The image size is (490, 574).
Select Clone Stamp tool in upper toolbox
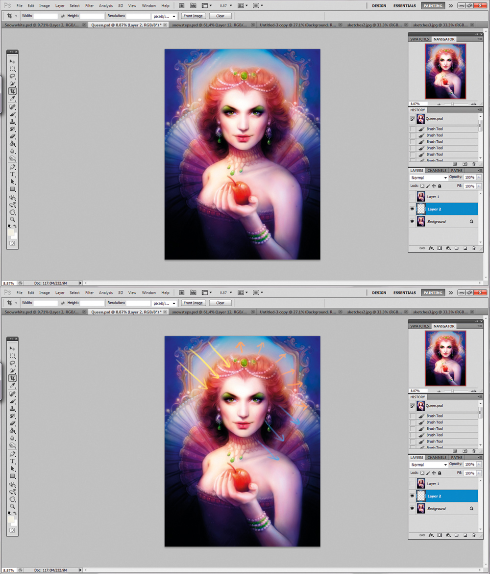[x=12, y=122]
